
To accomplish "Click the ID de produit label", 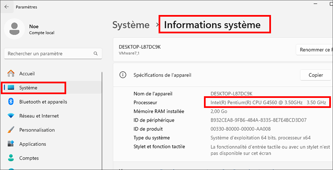I will [148, 129].
